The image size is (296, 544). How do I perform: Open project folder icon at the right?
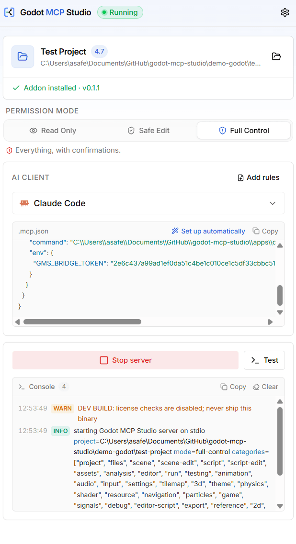pos(276,56)
